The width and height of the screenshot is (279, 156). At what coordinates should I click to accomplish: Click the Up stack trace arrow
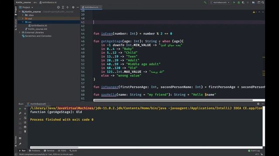click(x=25, y=109)
